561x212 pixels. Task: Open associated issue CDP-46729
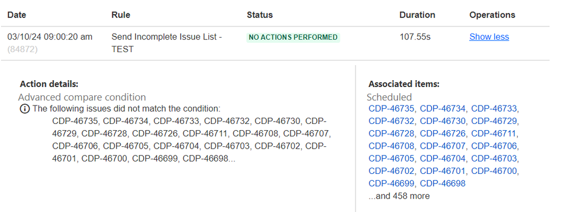point(494,121)
